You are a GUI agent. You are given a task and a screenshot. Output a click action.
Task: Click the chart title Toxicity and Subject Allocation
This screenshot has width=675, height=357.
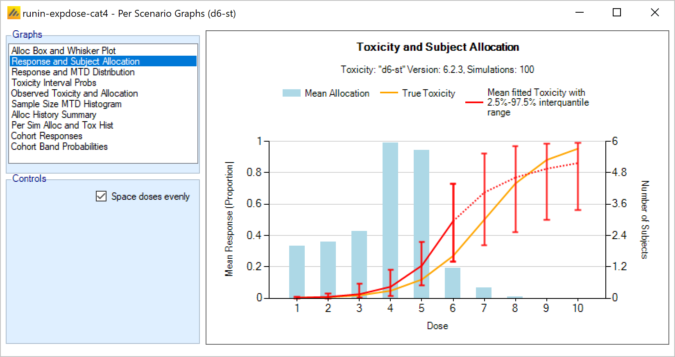click(x=437, y=47)
